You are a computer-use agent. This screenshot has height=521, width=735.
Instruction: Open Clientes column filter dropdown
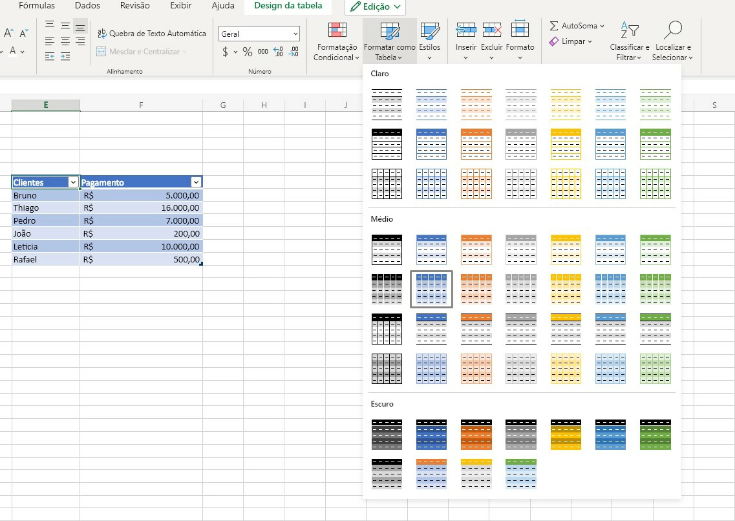[x=73, y=182]
